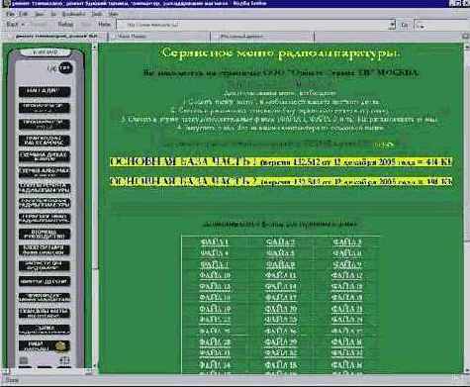
Task: Click the round black badge atop sidebar
Action: pos(65,68)
